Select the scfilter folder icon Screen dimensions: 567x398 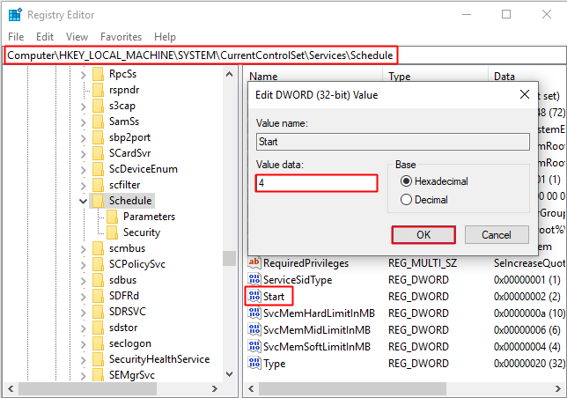point(98,186)
